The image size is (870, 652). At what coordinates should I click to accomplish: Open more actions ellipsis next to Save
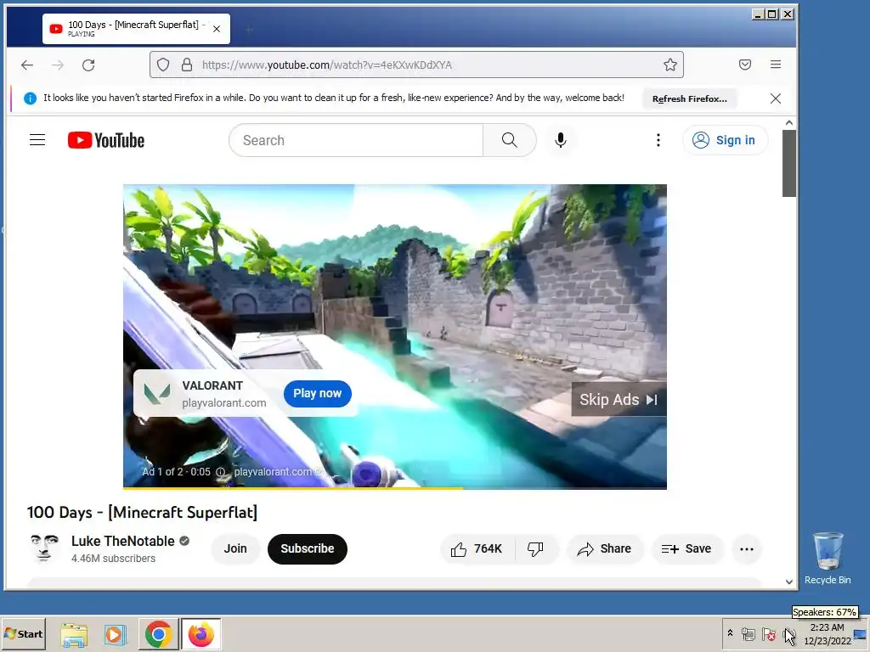[747, 549]
